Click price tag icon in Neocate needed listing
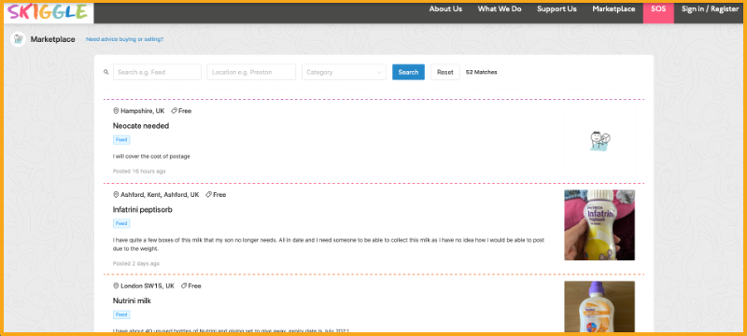747x336 pixels. [174, 111]
